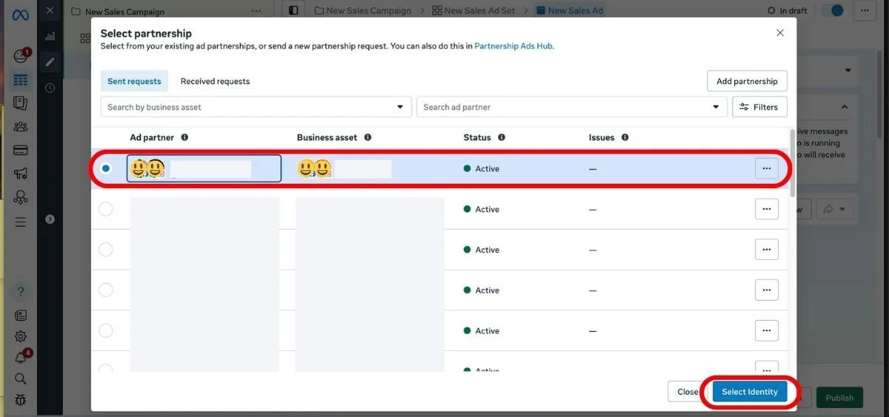
Task: Click the Add partnership button
Action: coord(747,81)
